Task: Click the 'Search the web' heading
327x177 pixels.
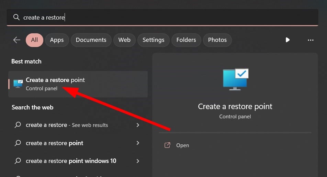Action: tap(33, 107)
